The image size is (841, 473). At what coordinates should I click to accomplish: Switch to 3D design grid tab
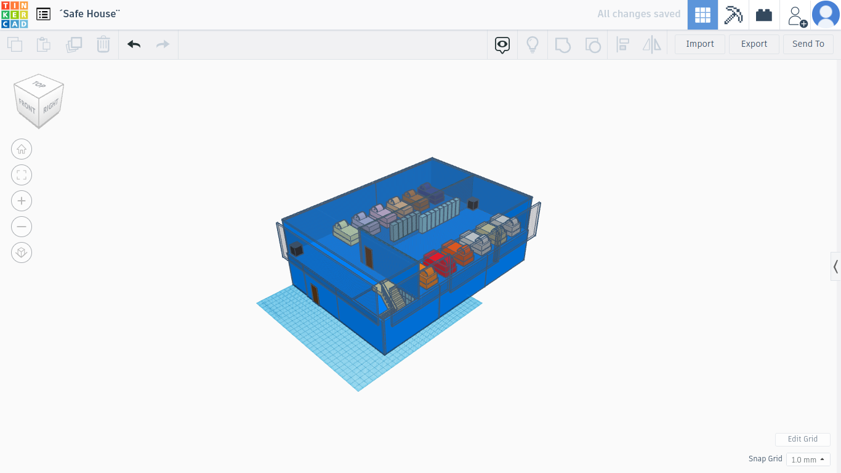coord(702,15)
